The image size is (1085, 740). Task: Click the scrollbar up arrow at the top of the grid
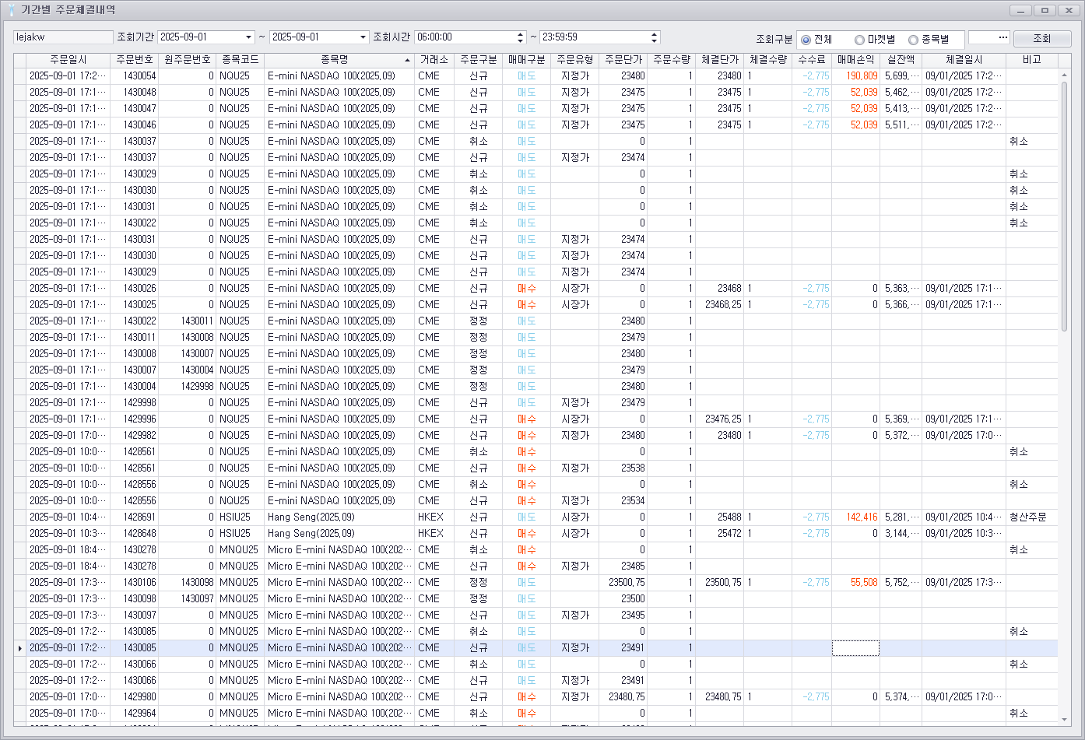click(x=1064, y=75)
